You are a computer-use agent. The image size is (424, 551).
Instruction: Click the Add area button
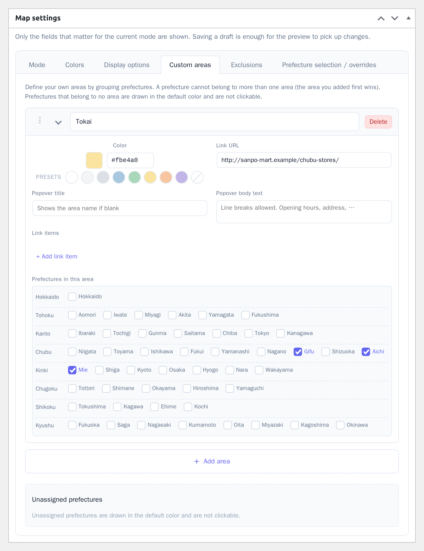(x=212, y=461)
